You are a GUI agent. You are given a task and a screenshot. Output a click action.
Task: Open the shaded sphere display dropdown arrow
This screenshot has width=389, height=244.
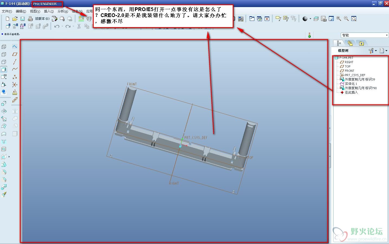tap(310, 19)
